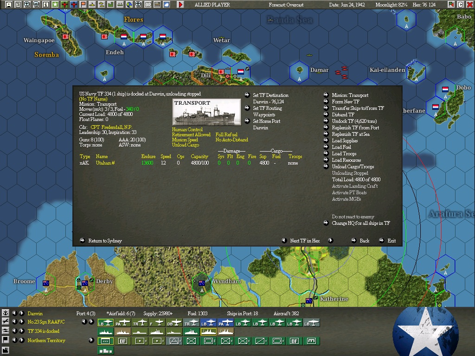Click previous arrow beside Next TF in Hex

tap(284, 241)
